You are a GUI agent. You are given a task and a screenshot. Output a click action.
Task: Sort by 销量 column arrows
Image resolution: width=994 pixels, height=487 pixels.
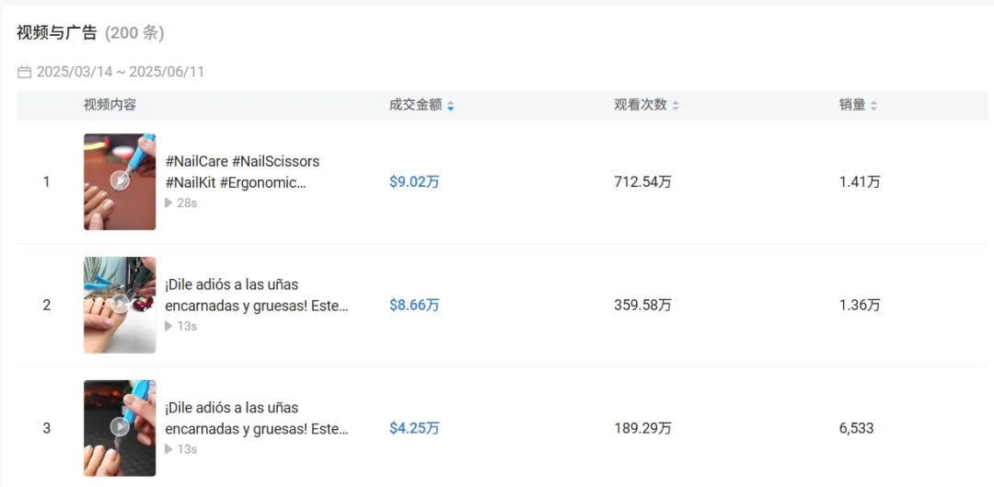click(x=873, y=106)
